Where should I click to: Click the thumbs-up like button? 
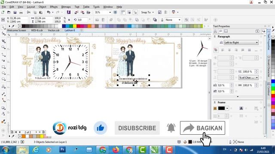[x=100, y=128]
